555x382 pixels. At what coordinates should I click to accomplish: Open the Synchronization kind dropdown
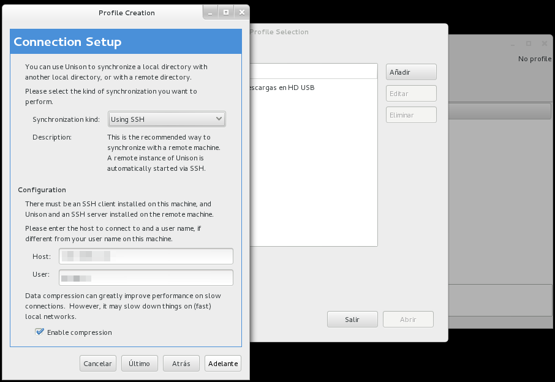click(x=167, y=119)
